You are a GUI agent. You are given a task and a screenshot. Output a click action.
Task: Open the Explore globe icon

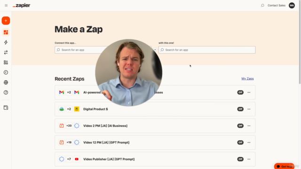tap(6, 83)
